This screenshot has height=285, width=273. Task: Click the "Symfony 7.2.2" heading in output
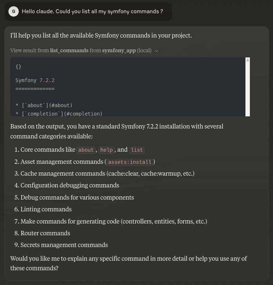coord(35,80)
